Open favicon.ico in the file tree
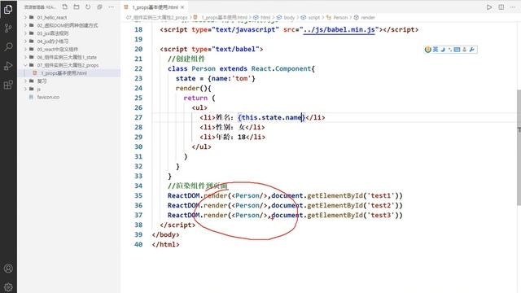 (x=48, y=97)
